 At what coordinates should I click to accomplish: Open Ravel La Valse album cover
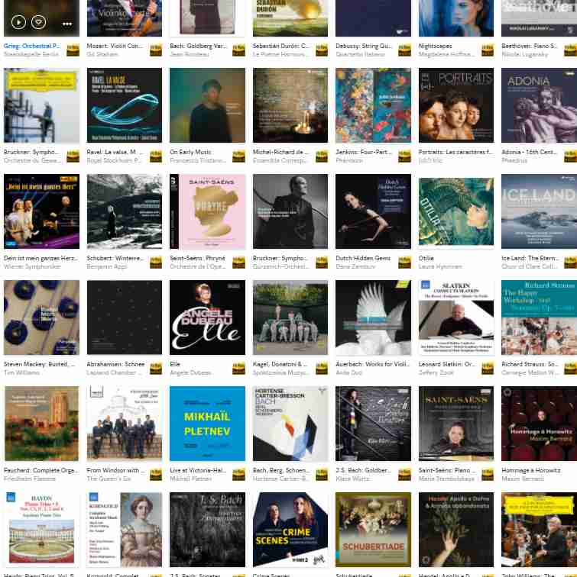click(x=124, y=105)
